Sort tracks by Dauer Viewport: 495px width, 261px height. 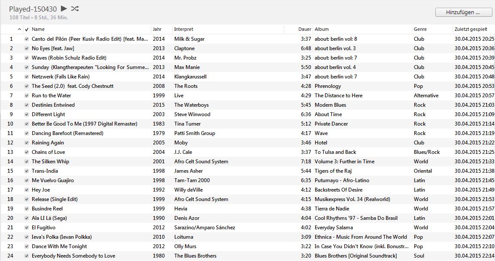[305, 29]
